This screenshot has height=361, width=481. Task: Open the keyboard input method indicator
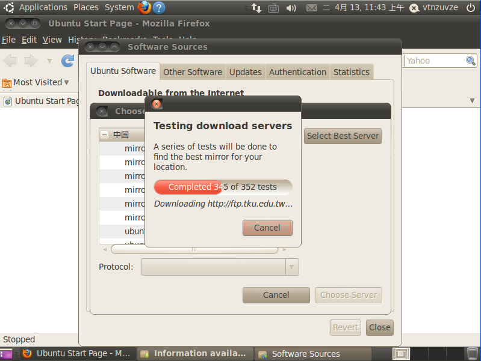click(273, 8)
